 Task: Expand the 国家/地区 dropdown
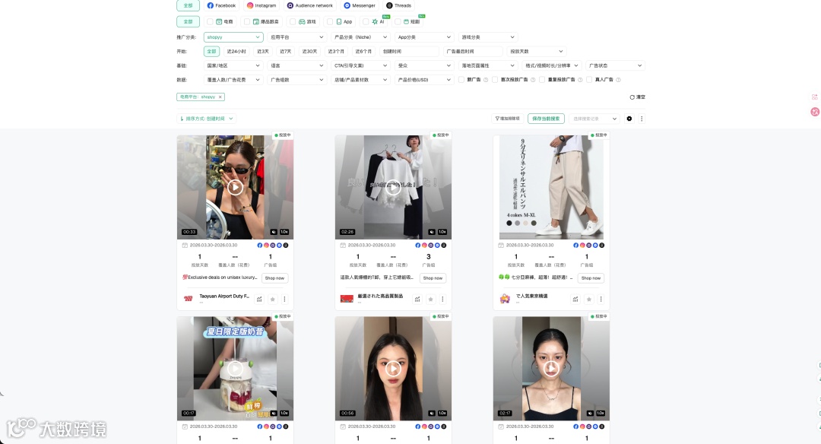point(233,65)
